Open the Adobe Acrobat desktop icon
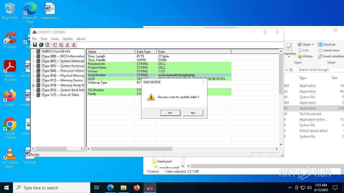 10,70
